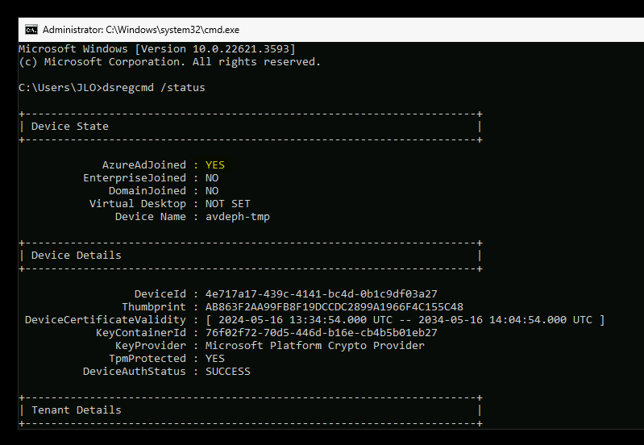Click the dsregcmd /status command text

pos(154,88)
